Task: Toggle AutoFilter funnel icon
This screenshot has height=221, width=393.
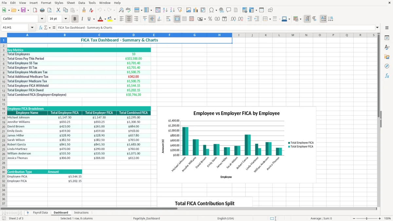Action: coord(179,10)
